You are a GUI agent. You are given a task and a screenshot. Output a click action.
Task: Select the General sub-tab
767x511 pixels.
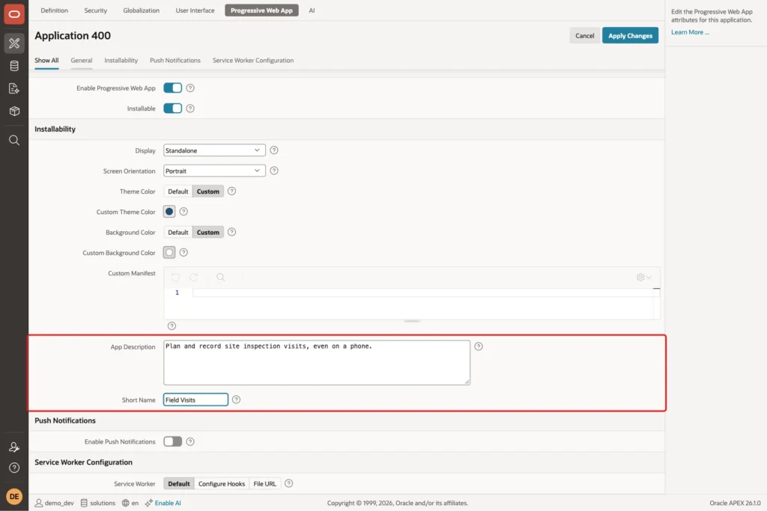(x=81, y=61)
